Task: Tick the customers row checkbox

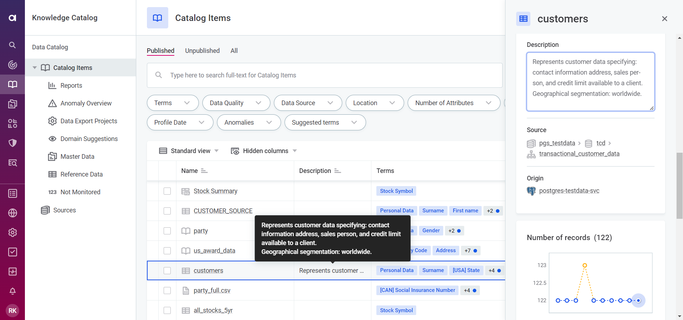Action: [x=167, y=271]
